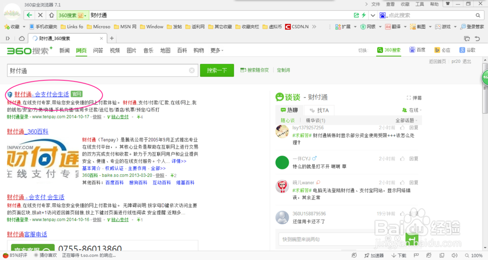Screen dimensions: 488x260
Task: Open the 游戏 games button
Action: coord(443,27)
